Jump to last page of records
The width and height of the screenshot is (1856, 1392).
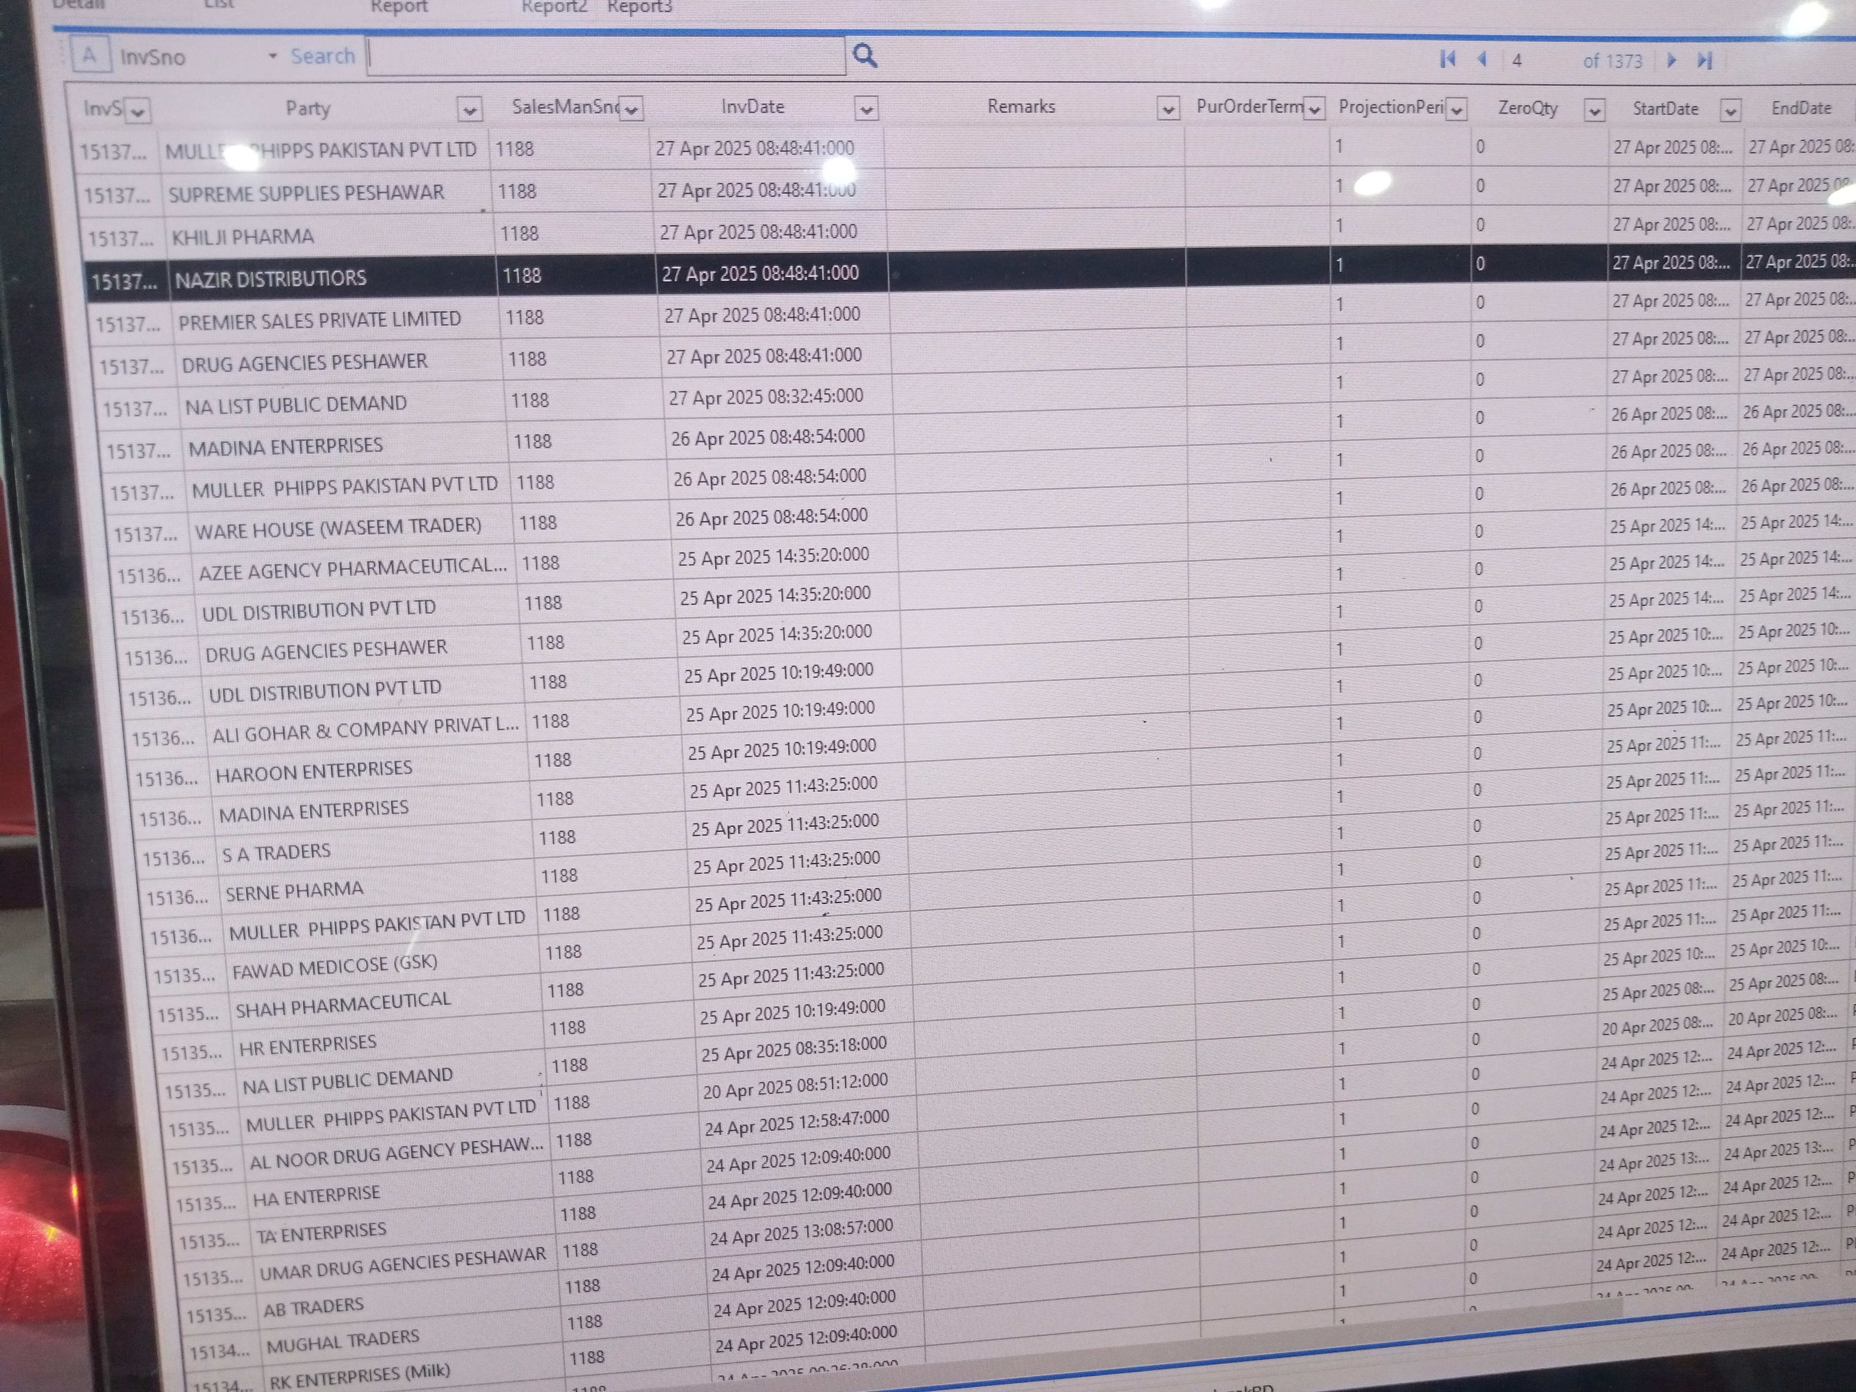(x=1704, y=60)
